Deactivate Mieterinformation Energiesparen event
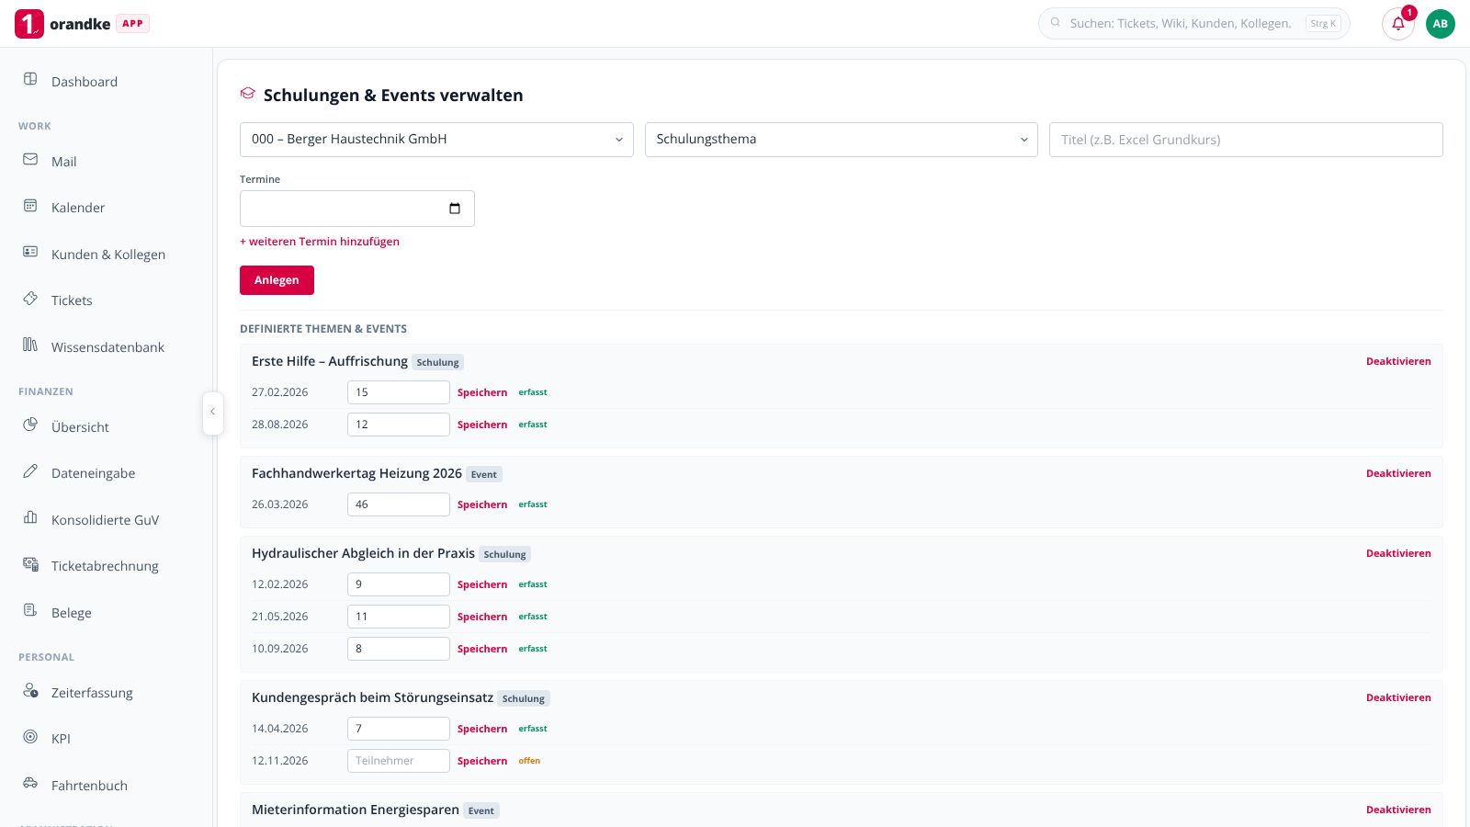This screenshot has width=1470, height=827. (1398, 810)
